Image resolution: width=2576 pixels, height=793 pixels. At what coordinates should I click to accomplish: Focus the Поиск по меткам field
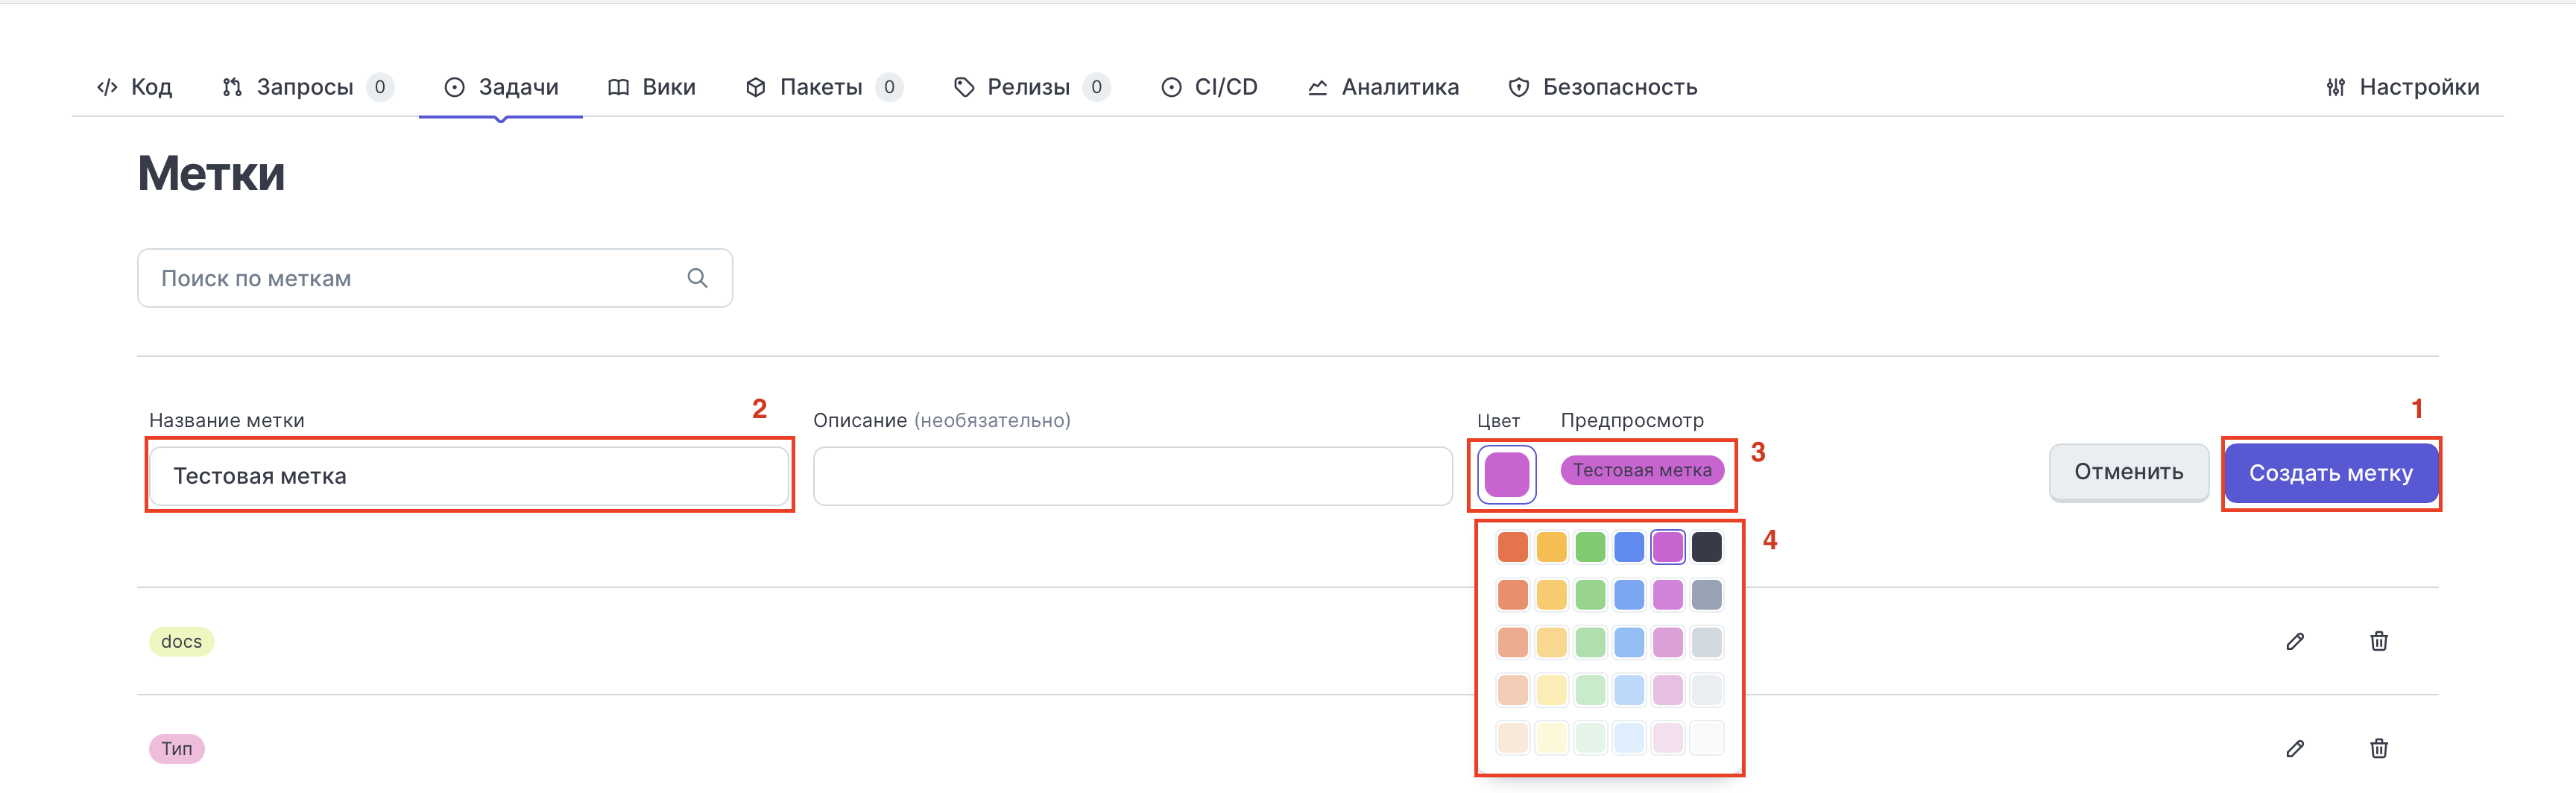tap(435, 278)
